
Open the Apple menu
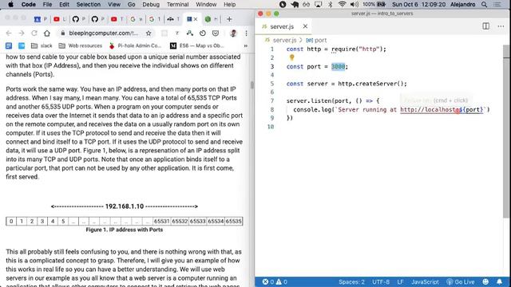[x=10, y=4]
